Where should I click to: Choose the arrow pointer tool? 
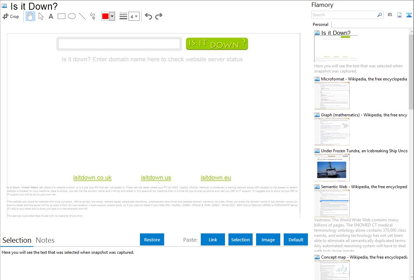pyautogui.click(x=41, y=16)
